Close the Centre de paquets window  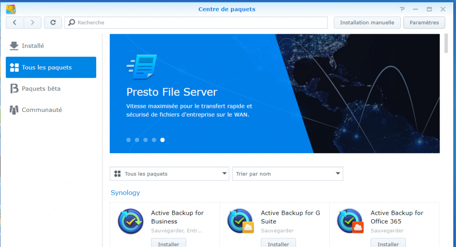443,9
